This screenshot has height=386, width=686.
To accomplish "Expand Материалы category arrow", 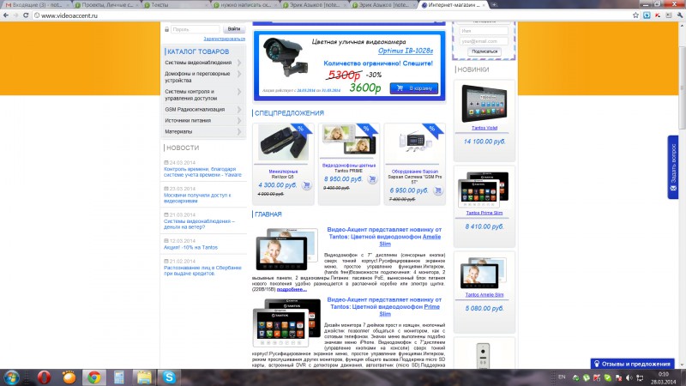I will (239, 131).
